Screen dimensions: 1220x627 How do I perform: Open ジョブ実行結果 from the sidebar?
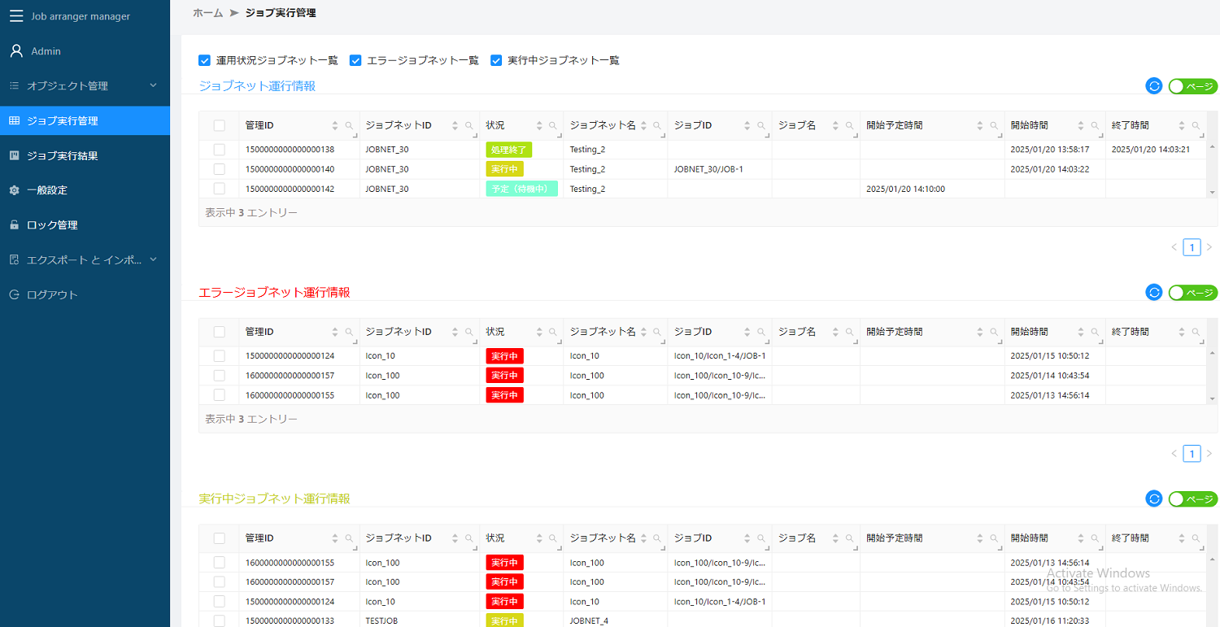click(85, 155)
